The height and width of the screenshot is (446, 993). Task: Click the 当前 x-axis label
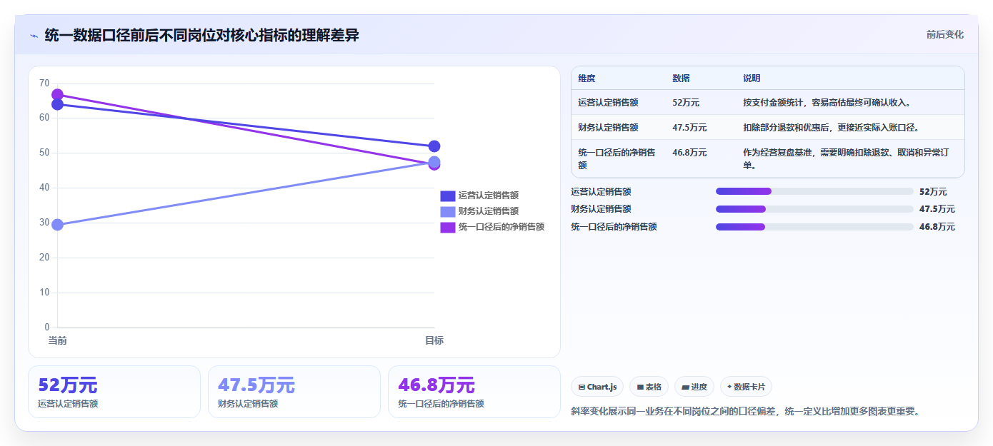point(57,340)
